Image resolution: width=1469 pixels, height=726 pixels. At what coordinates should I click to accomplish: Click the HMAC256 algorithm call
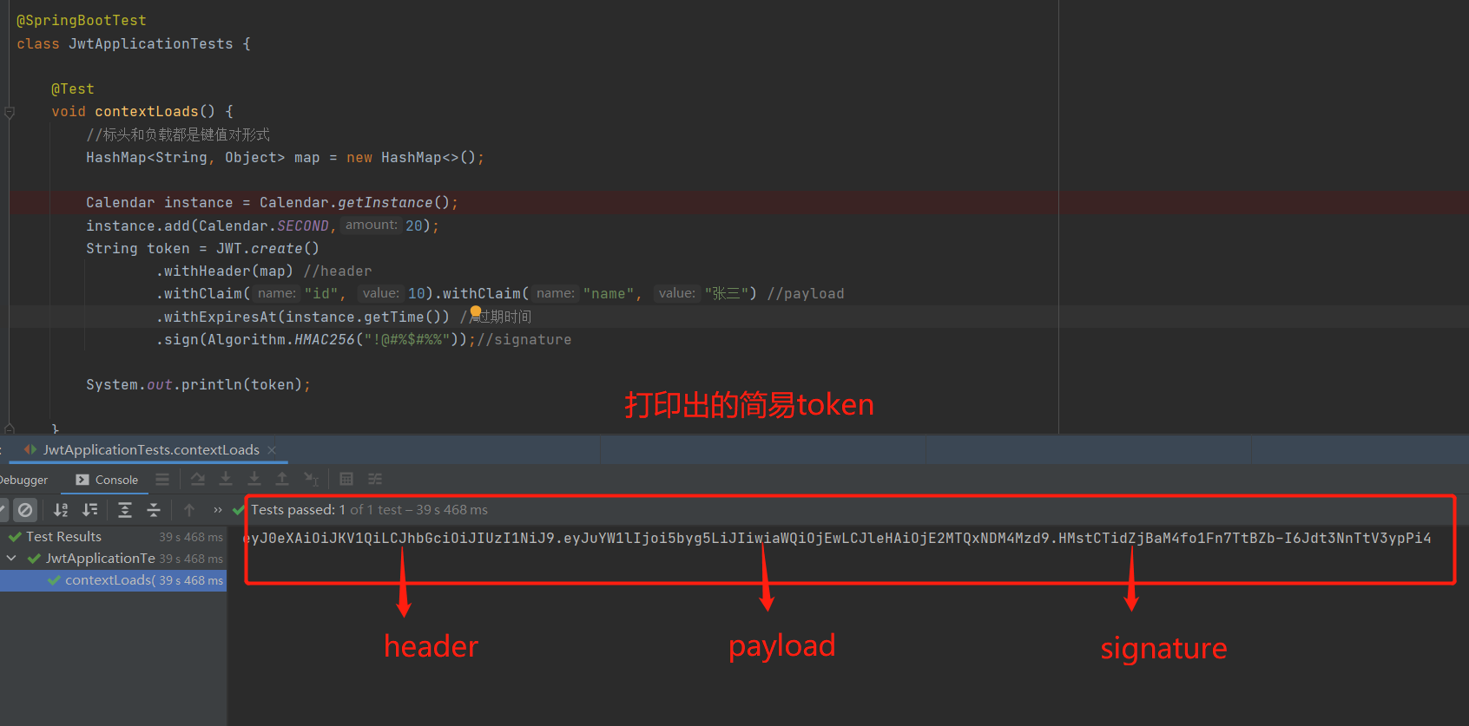(x=325, y=339)
